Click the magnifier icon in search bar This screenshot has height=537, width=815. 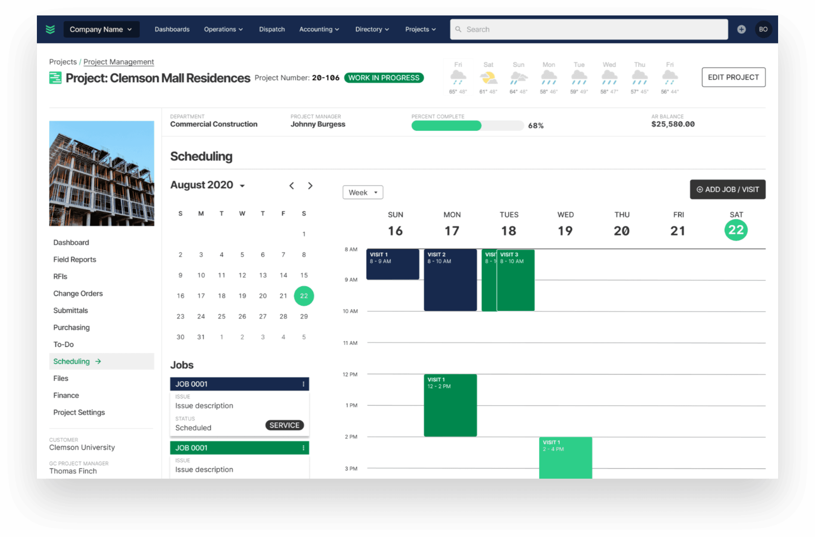point(458,29)
